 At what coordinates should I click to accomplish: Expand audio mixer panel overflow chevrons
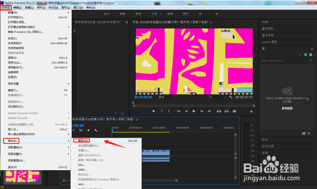(x=127, y=22)
